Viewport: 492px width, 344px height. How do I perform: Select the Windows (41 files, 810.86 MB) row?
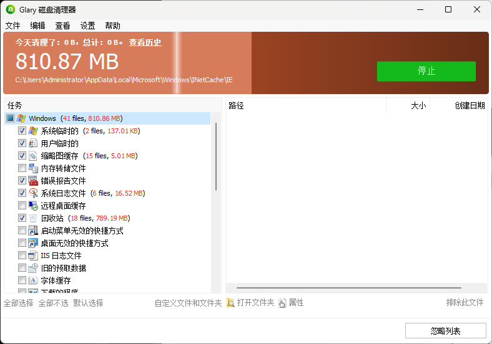tap(107, 118)
